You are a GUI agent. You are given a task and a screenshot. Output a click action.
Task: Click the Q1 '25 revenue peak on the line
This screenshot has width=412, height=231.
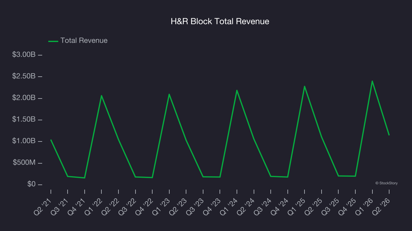click(x=304, y=86)
